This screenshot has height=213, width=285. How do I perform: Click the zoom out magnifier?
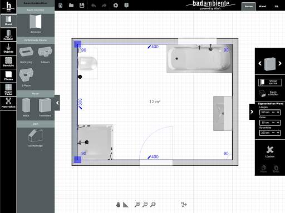point(145,204)
